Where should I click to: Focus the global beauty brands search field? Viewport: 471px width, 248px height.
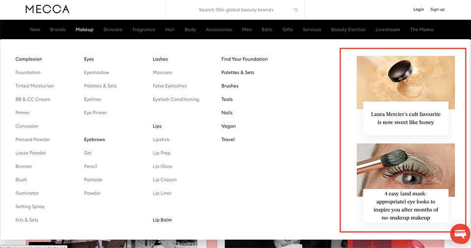tap(236, 10)
